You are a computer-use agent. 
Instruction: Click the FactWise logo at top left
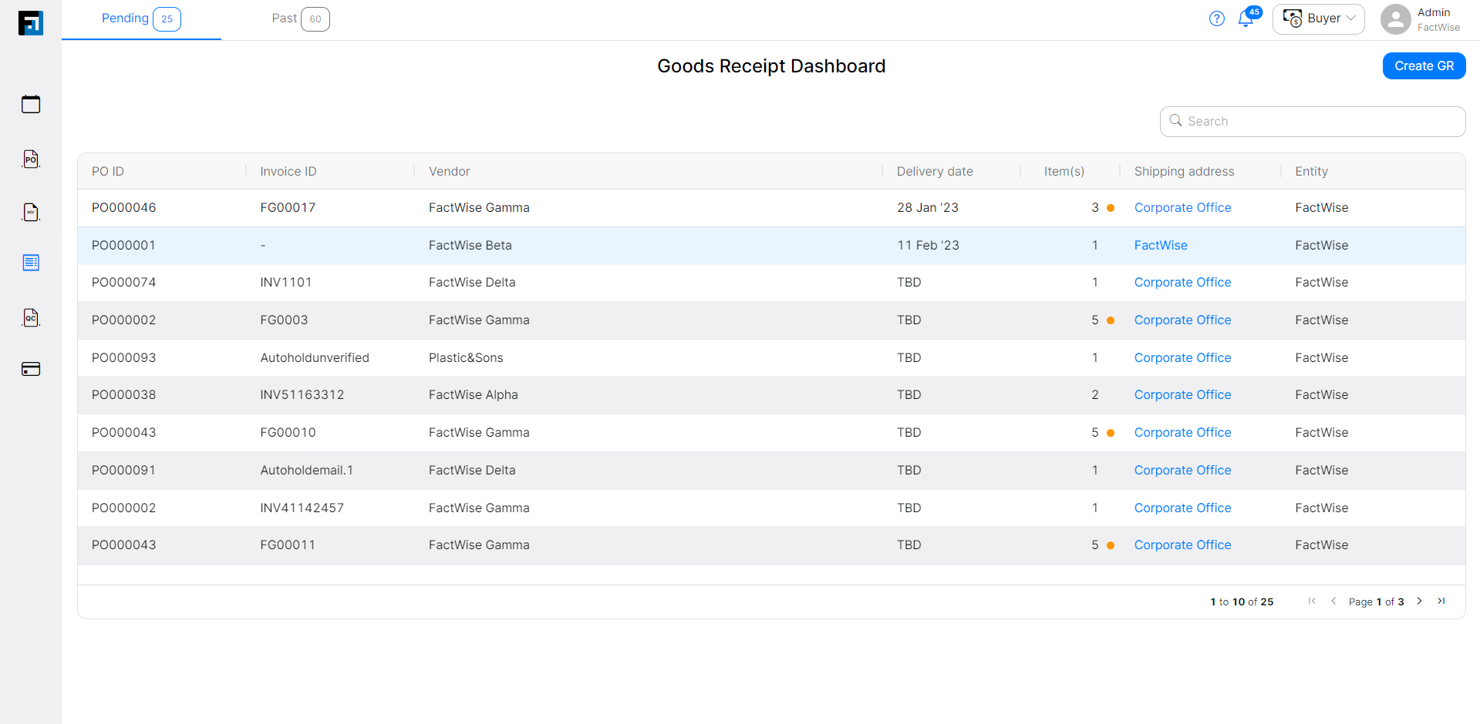pyautogui.click(x=31, y=22)
